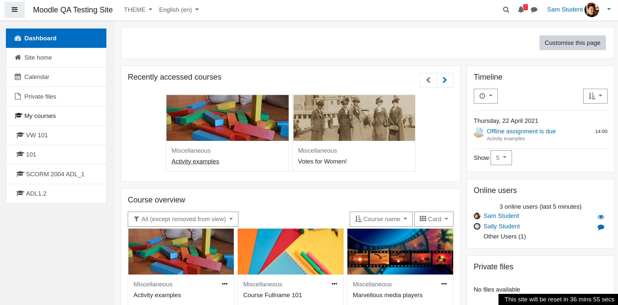618x305 pixels.
Task: Open Private files in sidebar
Action: 56,97
